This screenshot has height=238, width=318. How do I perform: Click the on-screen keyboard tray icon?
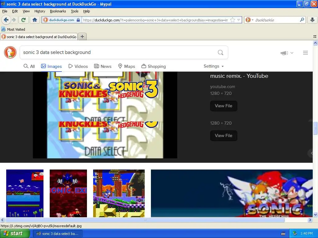pyautogui.click(x=283, y=234)
